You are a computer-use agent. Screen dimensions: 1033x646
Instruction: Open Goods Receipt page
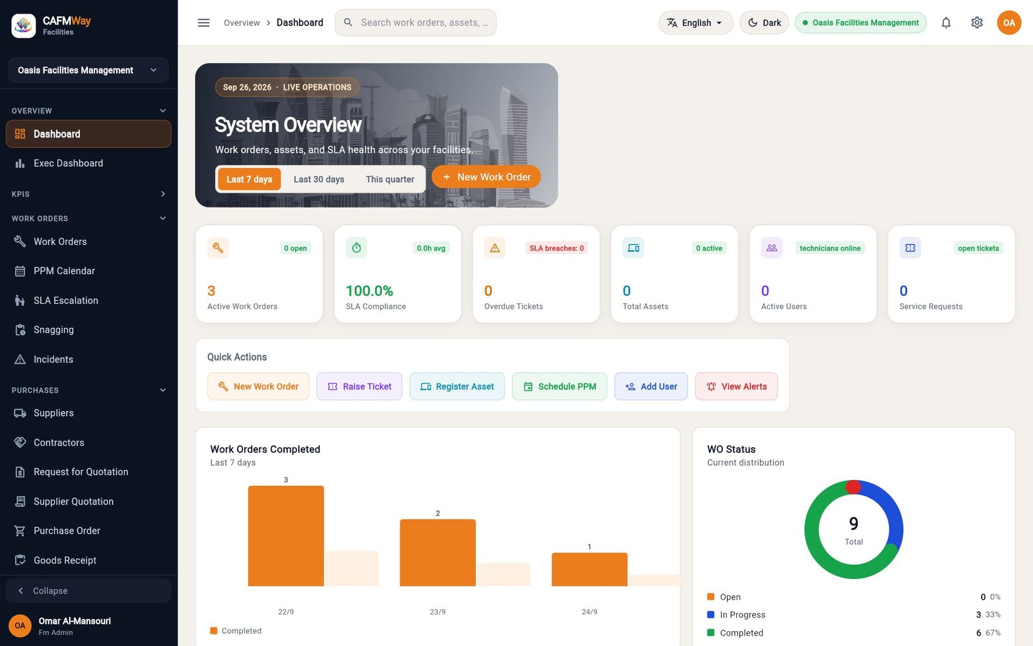click(x=88, y=560)
